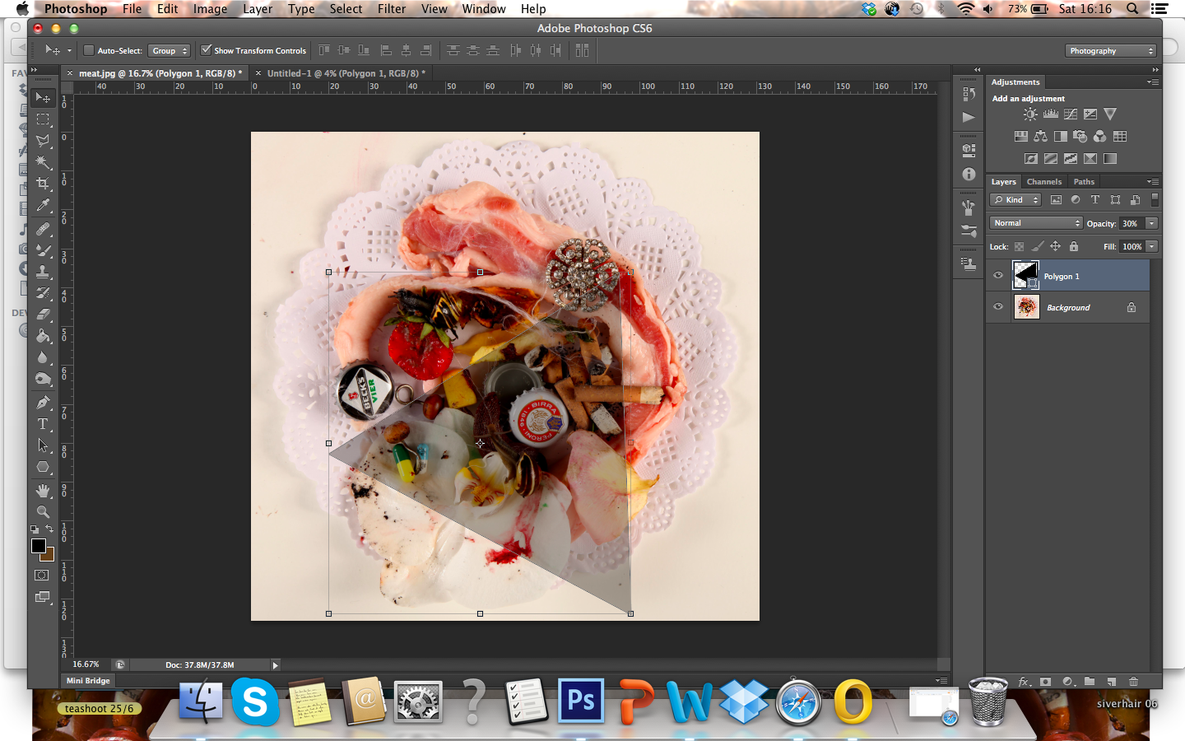The width and height of the screenshot is (1185, 741).
Task: Select the Clone Stamp tool
Action: pos(43,272)
